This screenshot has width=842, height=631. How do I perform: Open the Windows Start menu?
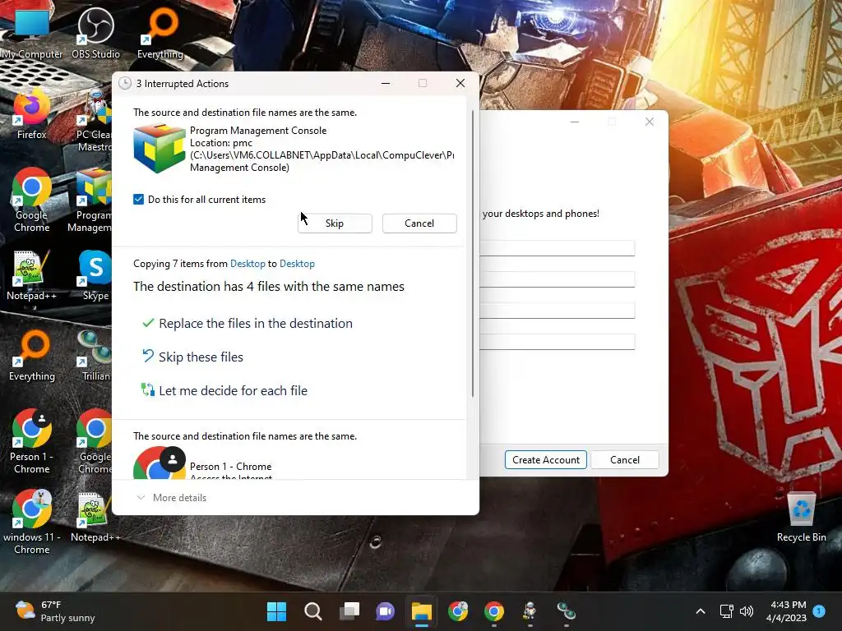276,611
